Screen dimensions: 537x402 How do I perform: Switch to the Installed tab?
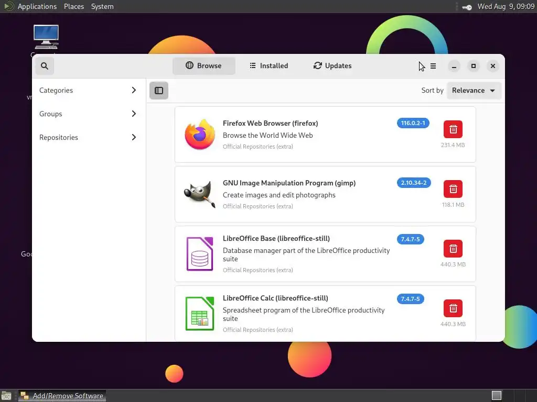269,65
